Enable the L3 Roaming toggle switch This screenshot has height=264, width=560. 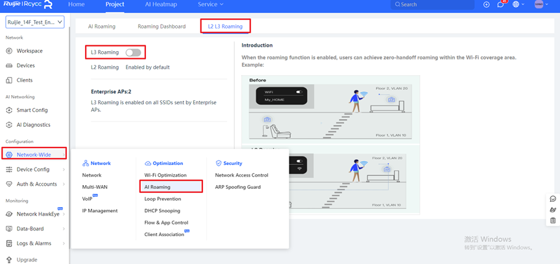pyautogui.click(x=132, y=52)
